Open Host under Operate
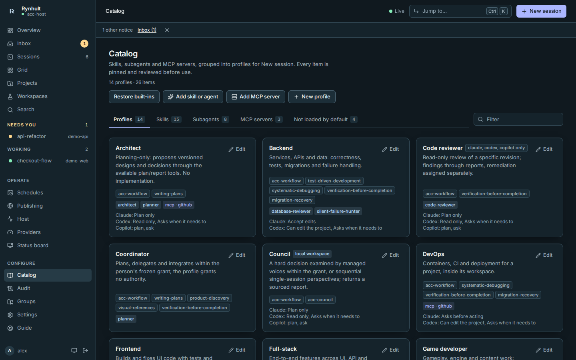Screen dimensions: 576x360 click(48, 219)
